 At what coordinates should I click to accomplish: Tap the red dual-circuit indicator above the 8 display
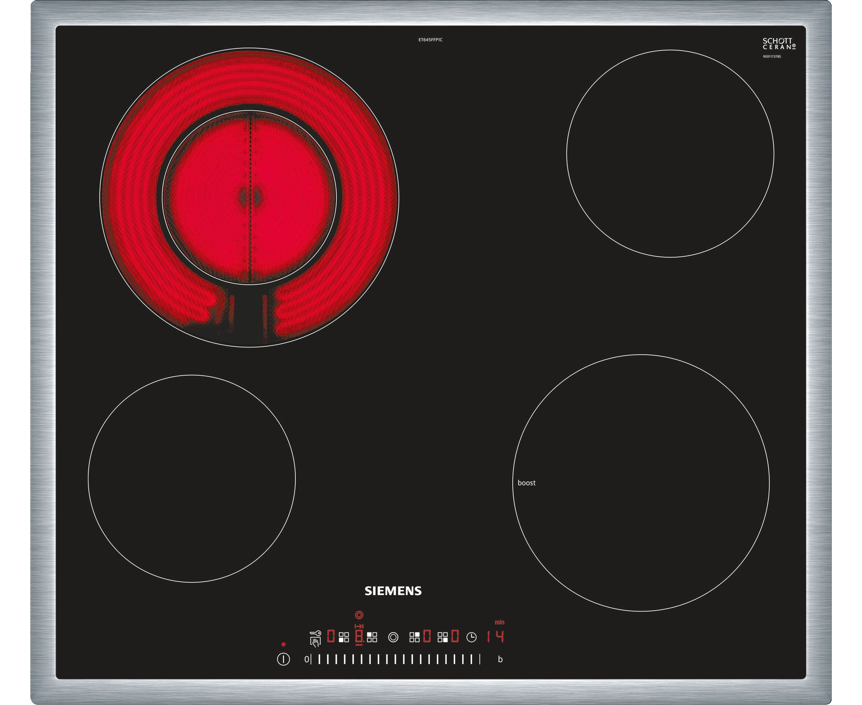[x=359, y=615]
